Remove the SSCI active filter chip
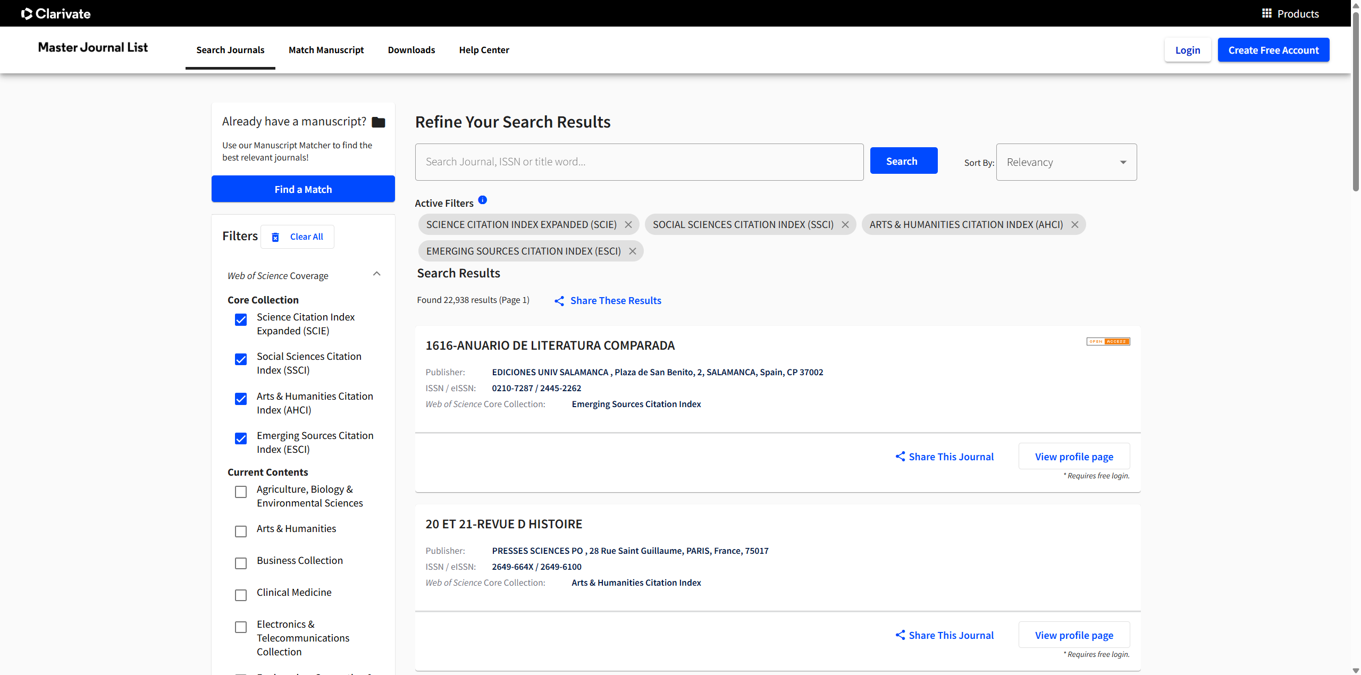The width and height of the screenshot is (1361, 675). click(x=845, y=225)
